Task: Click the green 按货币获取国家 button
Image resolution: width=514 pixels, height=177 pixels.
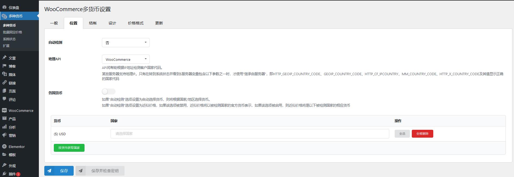Action: 69,148
